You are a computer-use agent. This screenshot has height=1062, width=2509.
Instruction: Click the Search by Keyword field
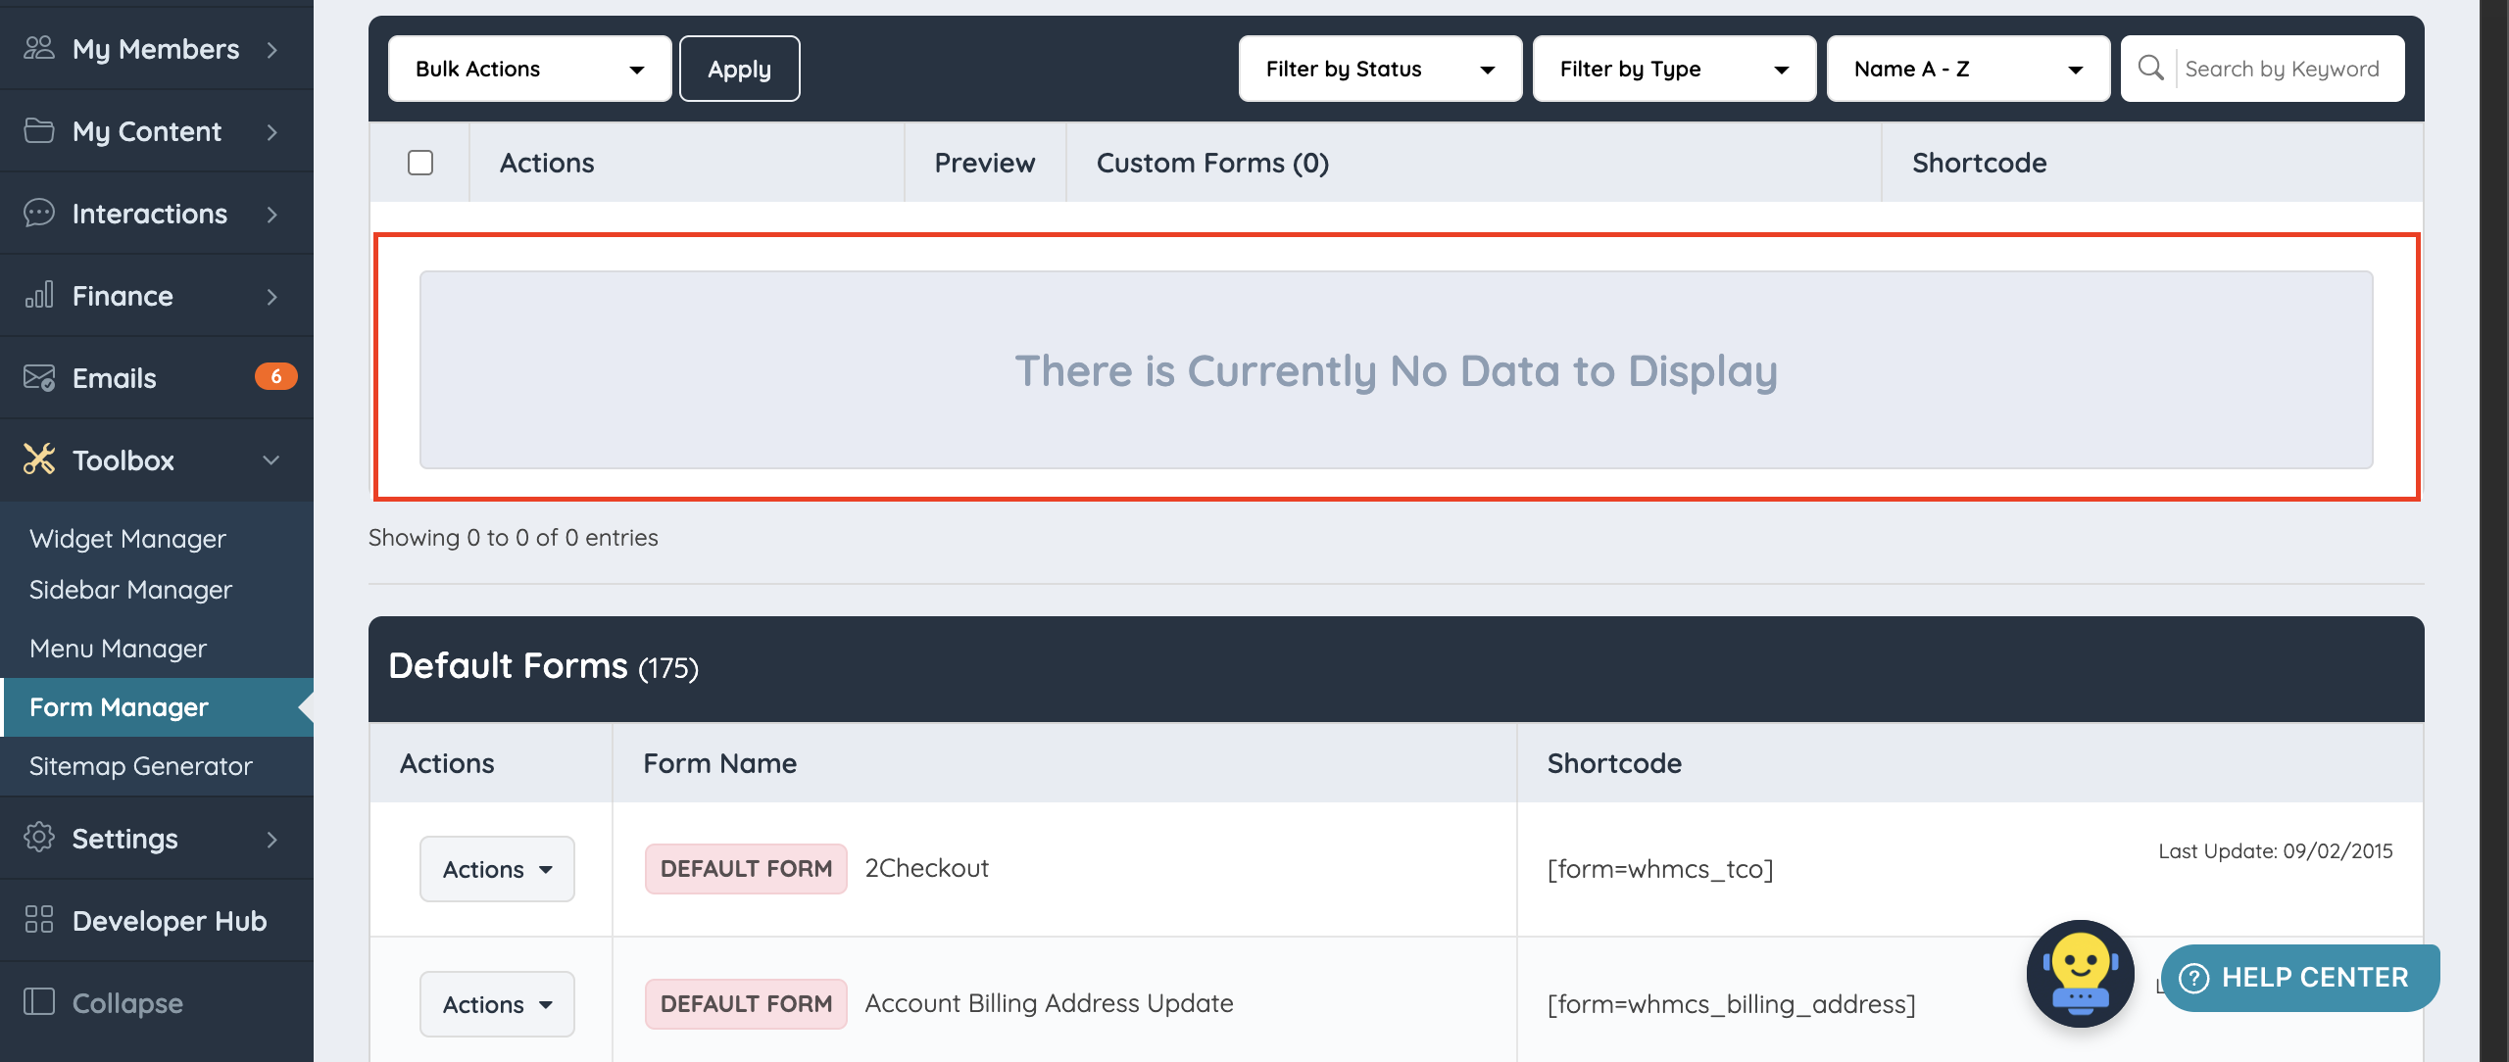click(2282, 69)
